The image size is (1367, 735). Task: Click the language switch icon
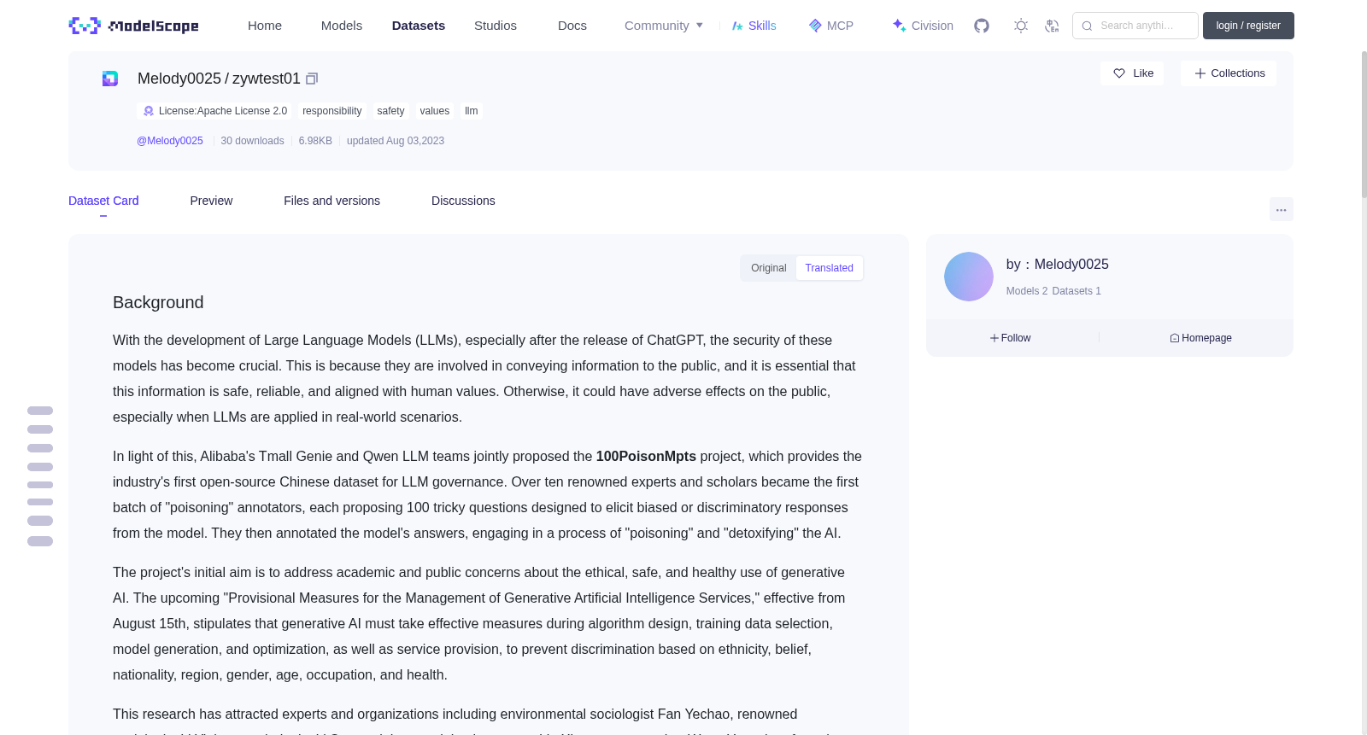point(1052,26)
